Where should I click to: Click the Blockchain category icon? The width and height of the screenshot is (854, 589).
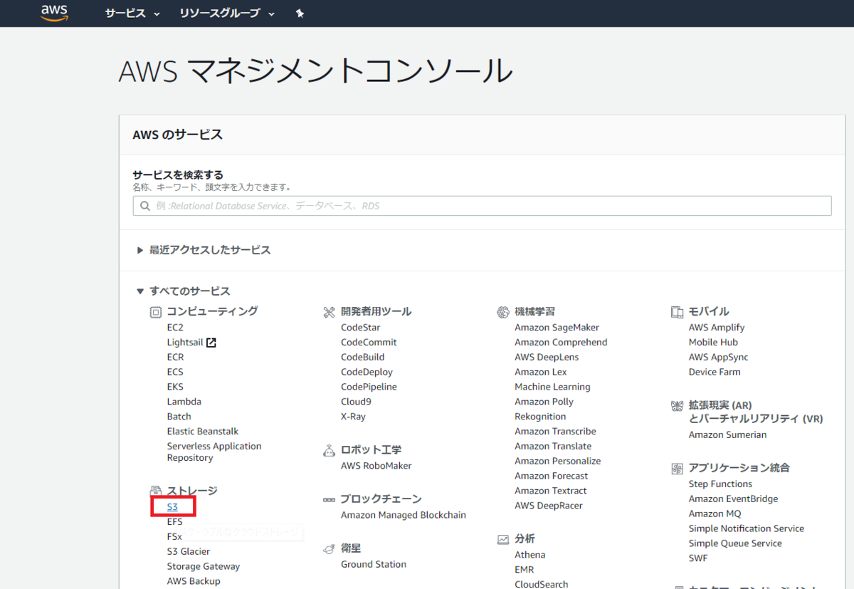[x=329, y=499]
